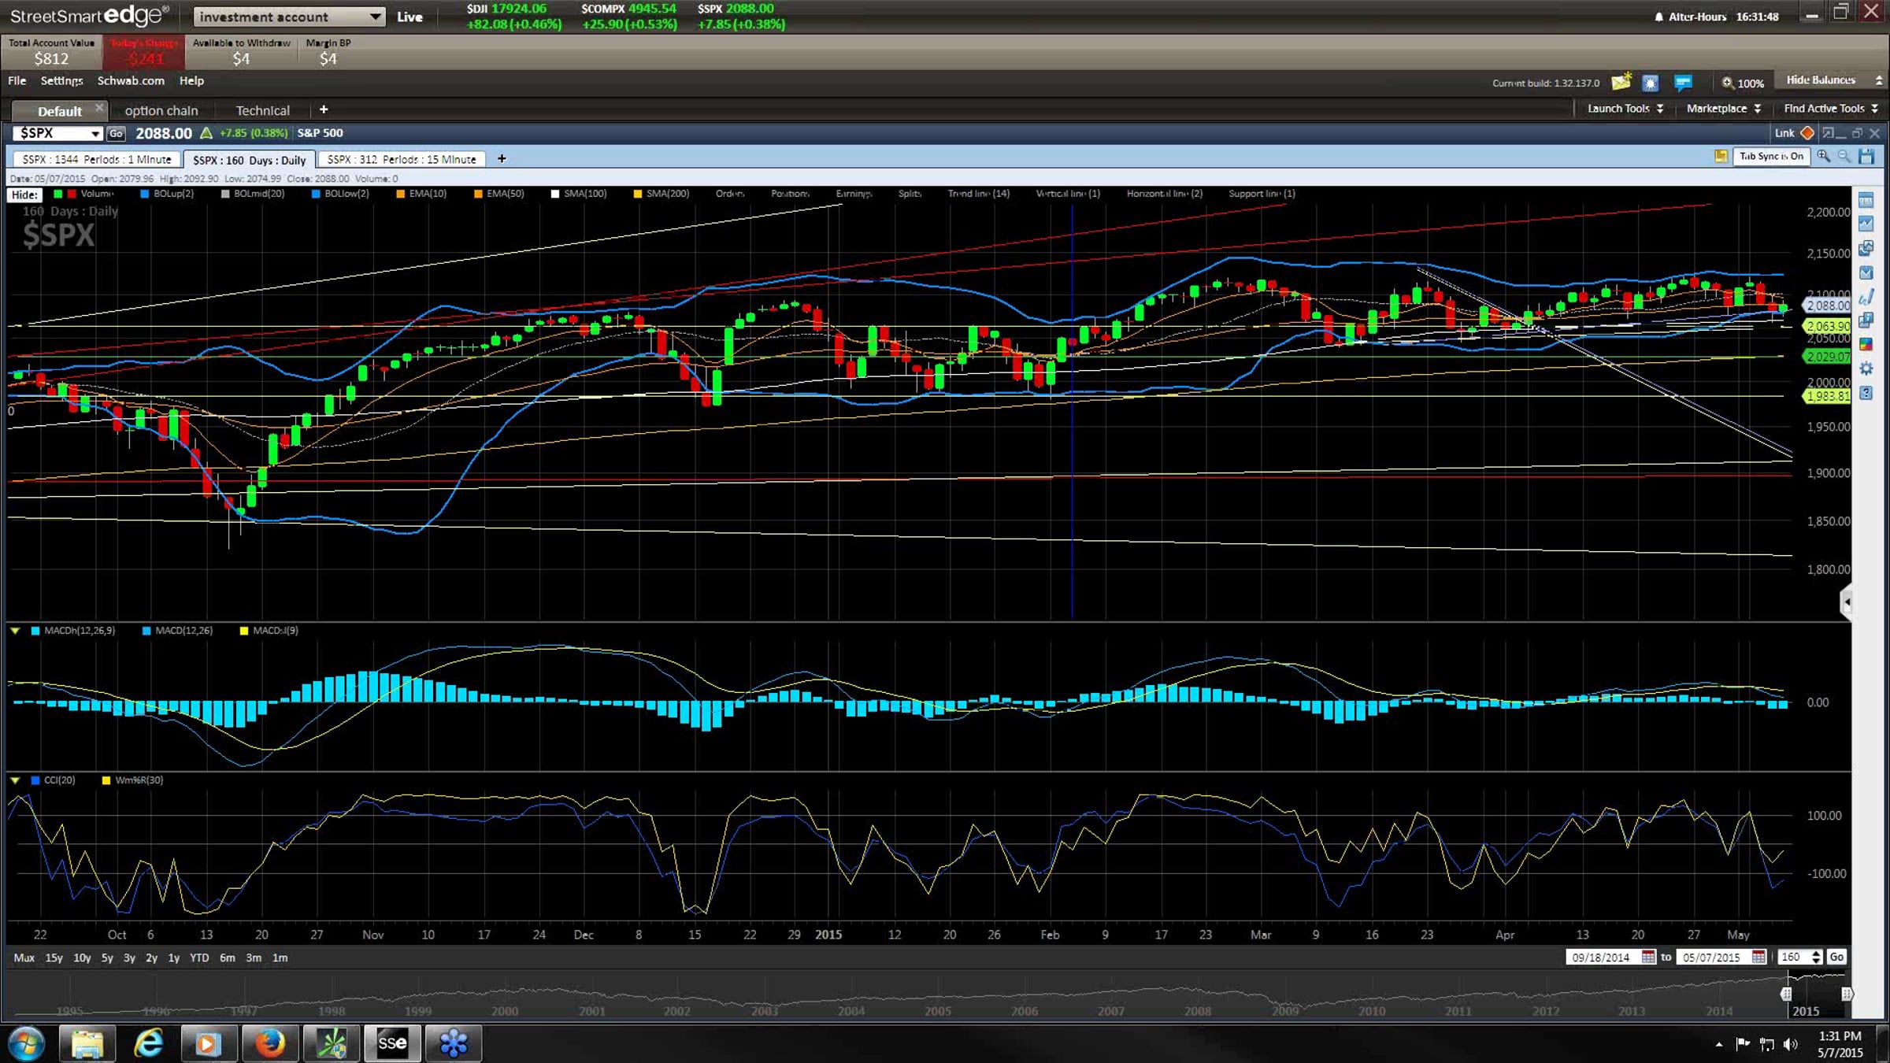Click the end date 05/07/2015 field
The height and width of the screenshot is (1063, 1890).
pos(1711,957)
